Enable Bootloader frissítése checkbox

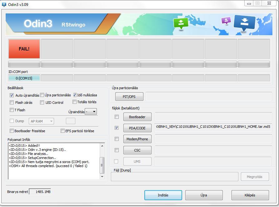12,131
